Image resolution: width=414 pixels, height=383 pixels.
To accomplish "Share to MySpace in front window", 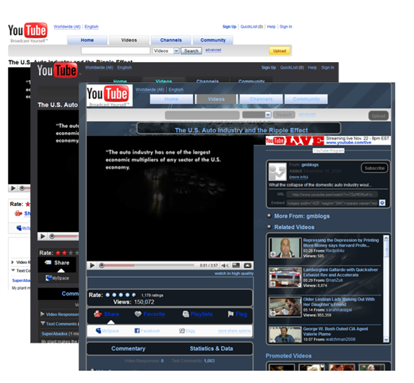I will point(107,331).
